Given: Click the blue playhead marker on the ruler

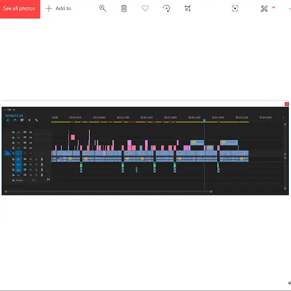Looking at the screenshot, I should (x=204, y=120).
